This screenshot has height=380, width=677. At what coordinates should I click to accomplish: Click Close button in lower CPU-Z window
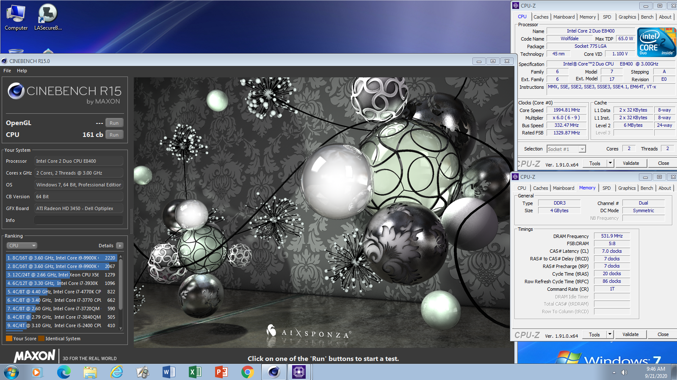point(663,334)
